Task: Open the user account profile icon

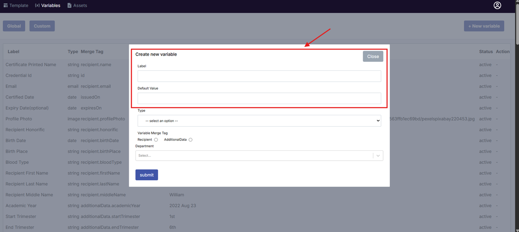Action: tap(497, 6)
